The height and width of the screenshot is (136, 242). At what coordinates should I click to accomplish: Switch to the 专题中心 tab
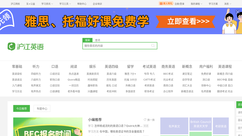(42, 108)
